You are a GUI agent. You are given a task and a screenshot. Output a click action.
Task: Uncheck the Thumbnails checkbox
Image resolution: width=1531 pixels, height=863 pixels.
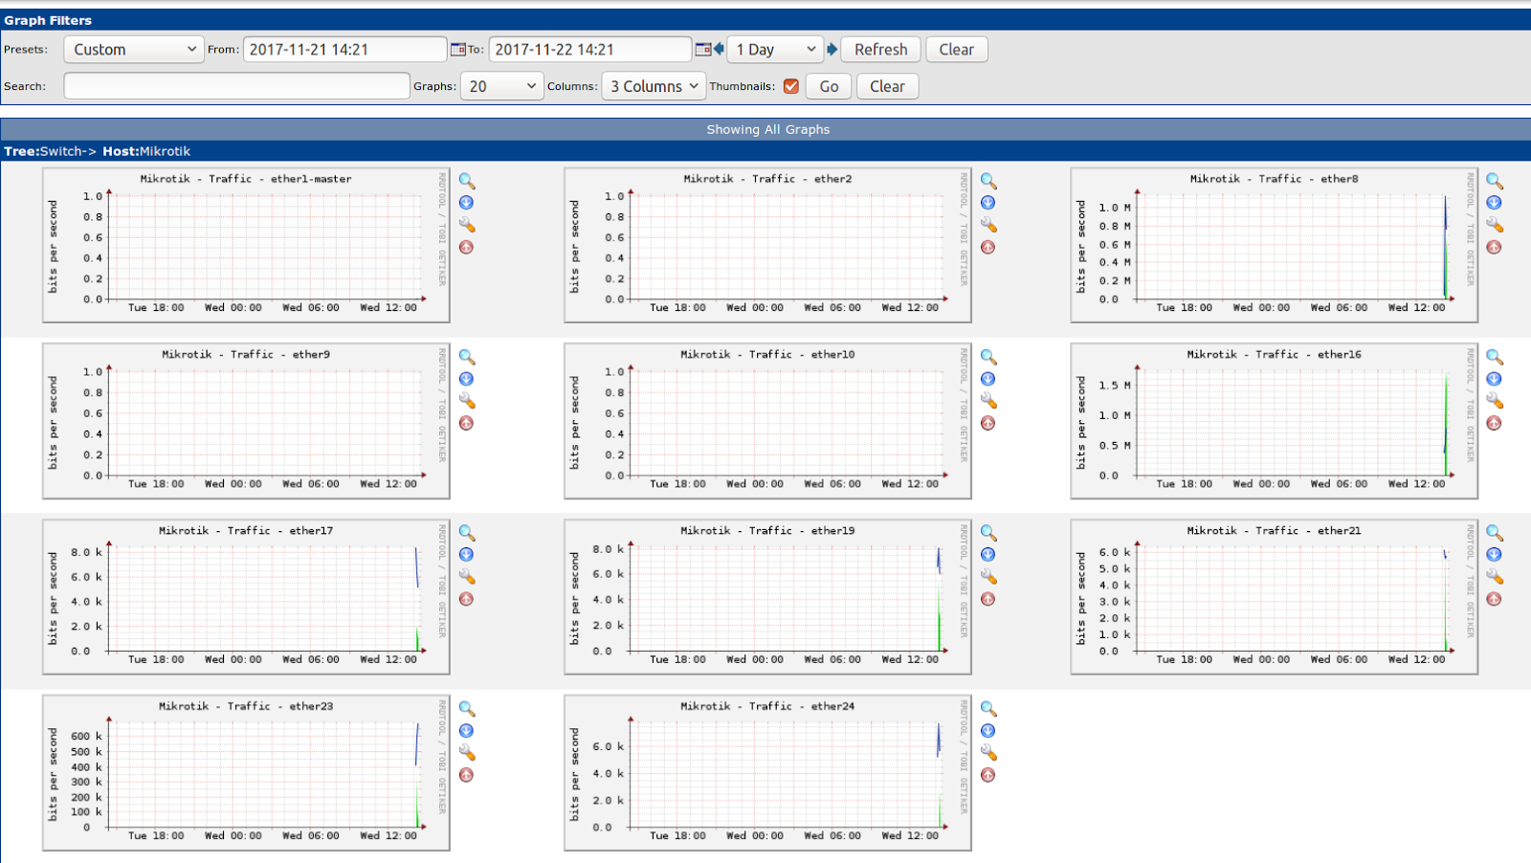[791, 85]
